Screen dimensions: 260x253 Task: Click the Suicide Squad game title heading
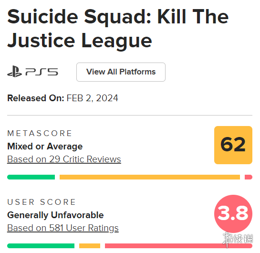tap(118, 29)
